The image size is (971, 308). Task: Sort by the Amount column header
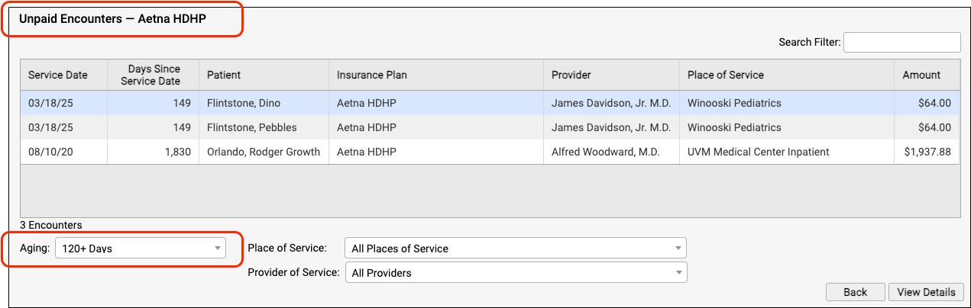tap(927, 75)
